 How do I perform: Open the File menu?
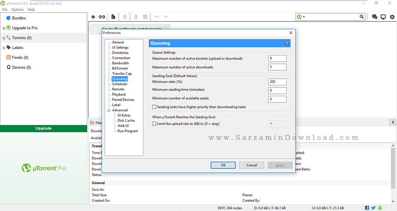[x=4, y=9]
